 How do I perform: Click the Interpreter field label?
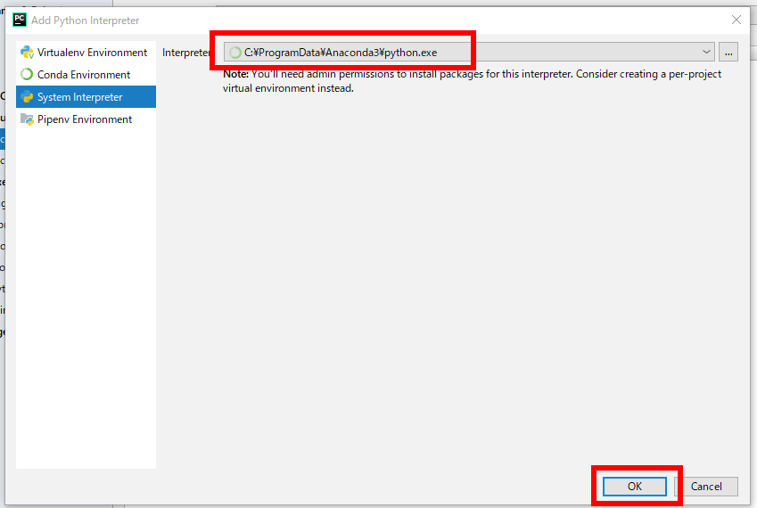pos(186,52)
